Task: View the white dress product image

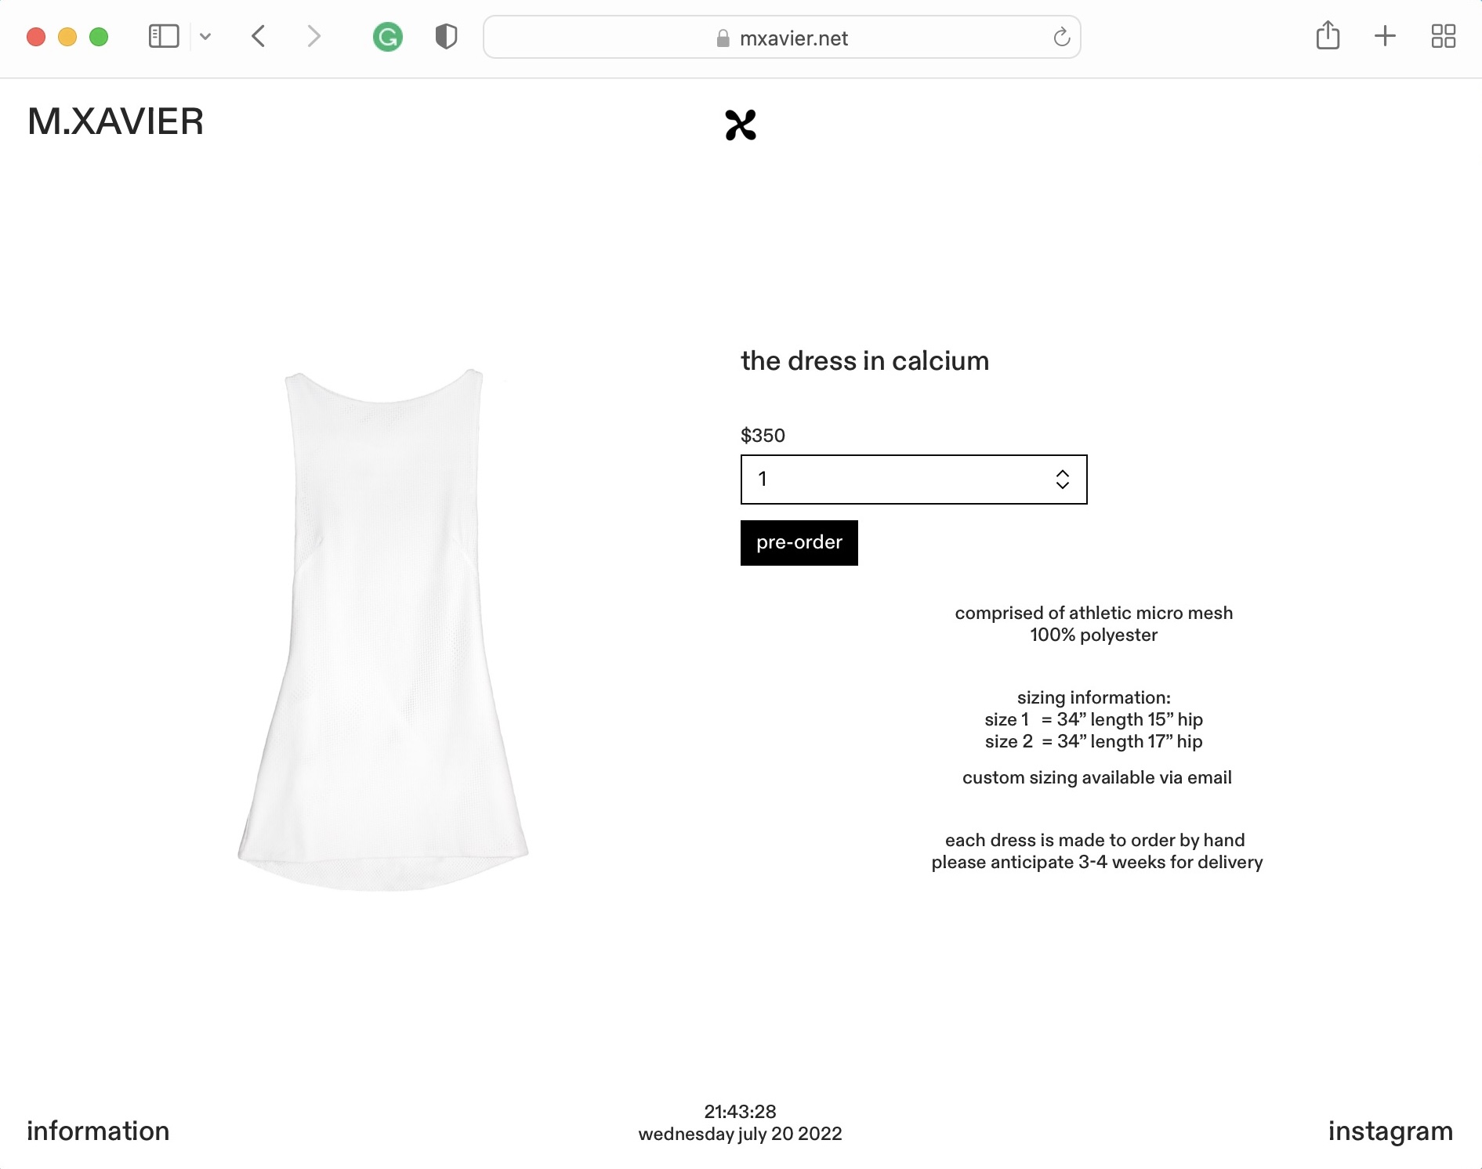Action: (x=383, y=629)
